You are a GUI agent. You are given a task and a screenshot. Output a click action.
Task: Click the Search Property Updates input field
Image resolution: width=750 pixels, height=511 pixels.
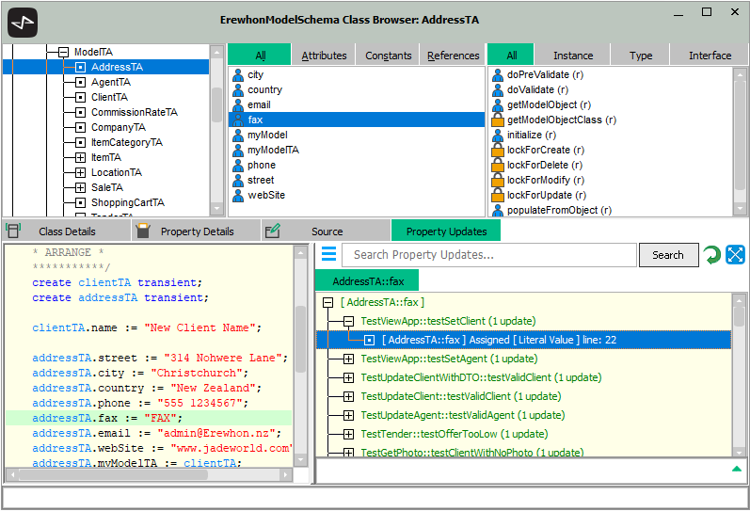[488, 255]
